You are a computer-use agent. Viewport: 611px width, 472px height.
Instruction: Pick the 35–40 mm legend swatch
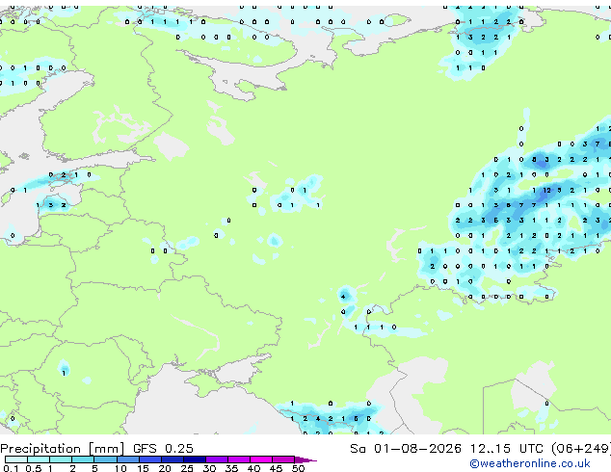click(238, 459)
